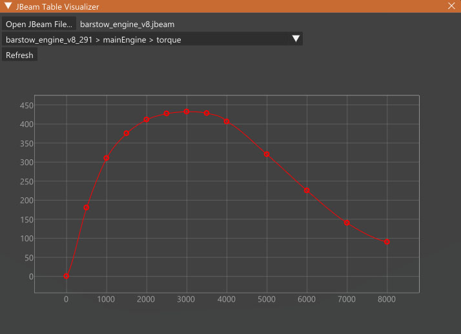Click the 250 label on the Y axis
Viewport: 461px width, 334px height.
pos(26,182)
